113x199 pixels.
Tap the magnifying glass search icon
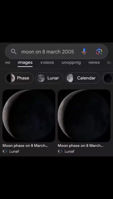[x=13, y=52]
